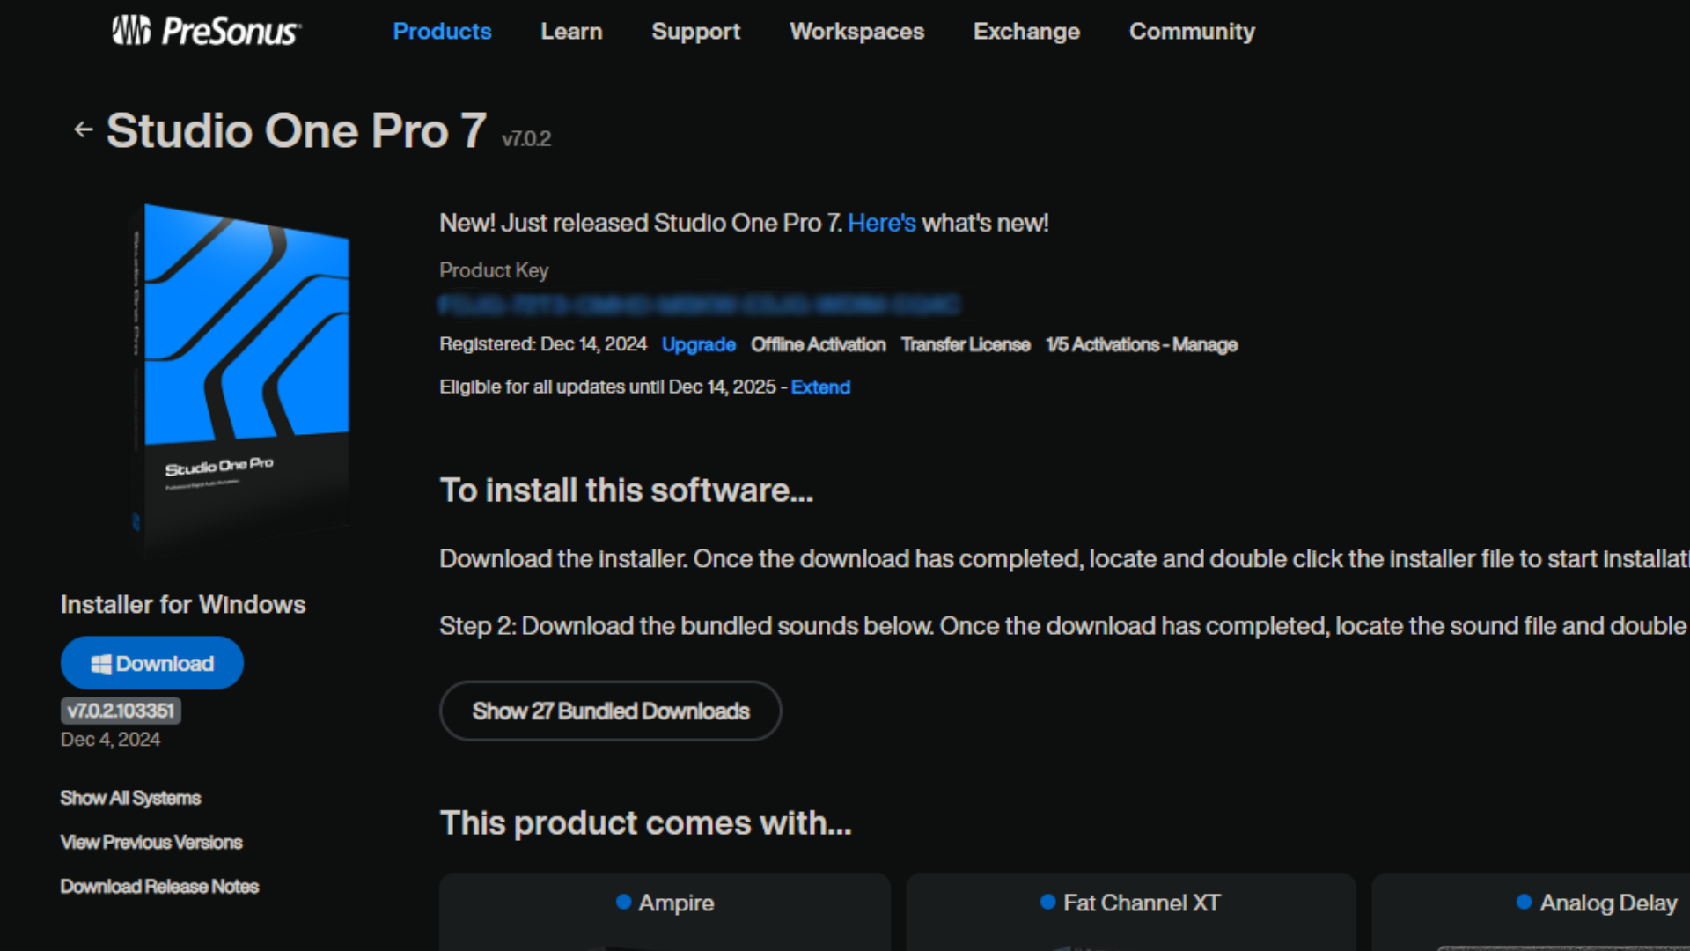The image size is (1690, 951).
Task: Click Extend to prolong update eligibility
Action: click(x=820, y=387)
